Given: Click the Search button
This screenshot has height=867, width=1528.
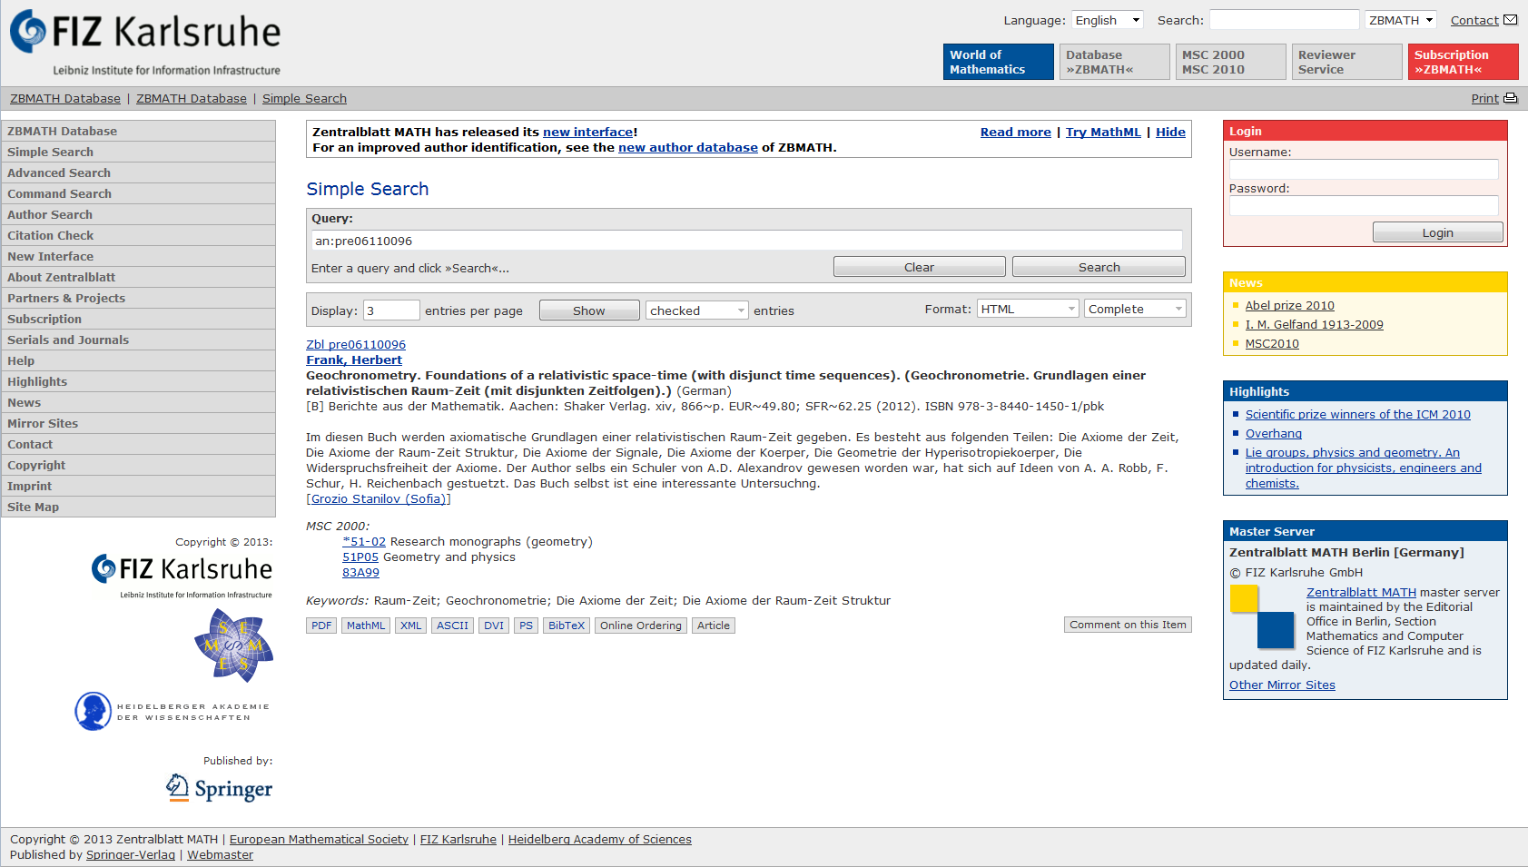Looking at the screenshot, I should click(1099, 267).
